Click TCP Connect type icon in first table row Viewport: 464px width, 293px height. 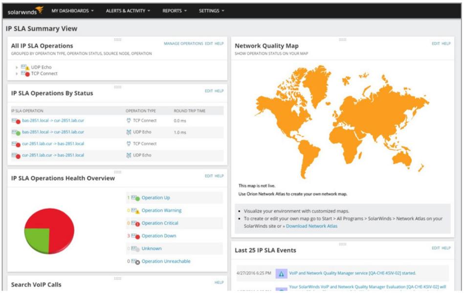(x=129, y=120)
